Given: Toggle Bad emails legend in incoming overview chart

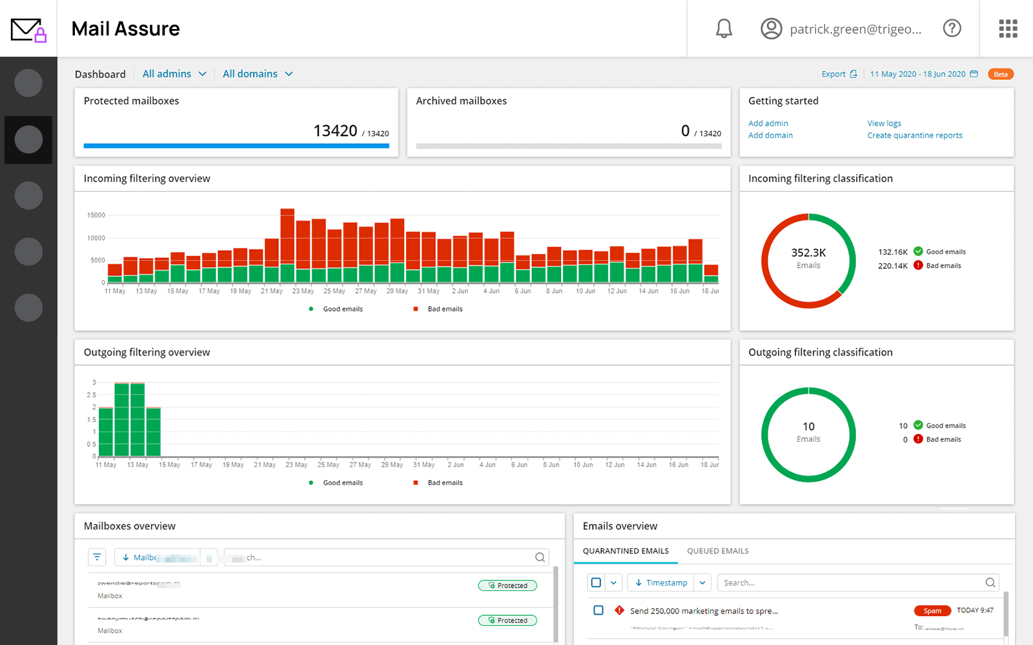Looking at the screenshot, I should coord(438,309).
